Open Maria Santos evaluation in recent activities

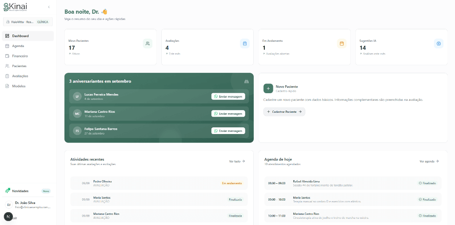point(159,200)
